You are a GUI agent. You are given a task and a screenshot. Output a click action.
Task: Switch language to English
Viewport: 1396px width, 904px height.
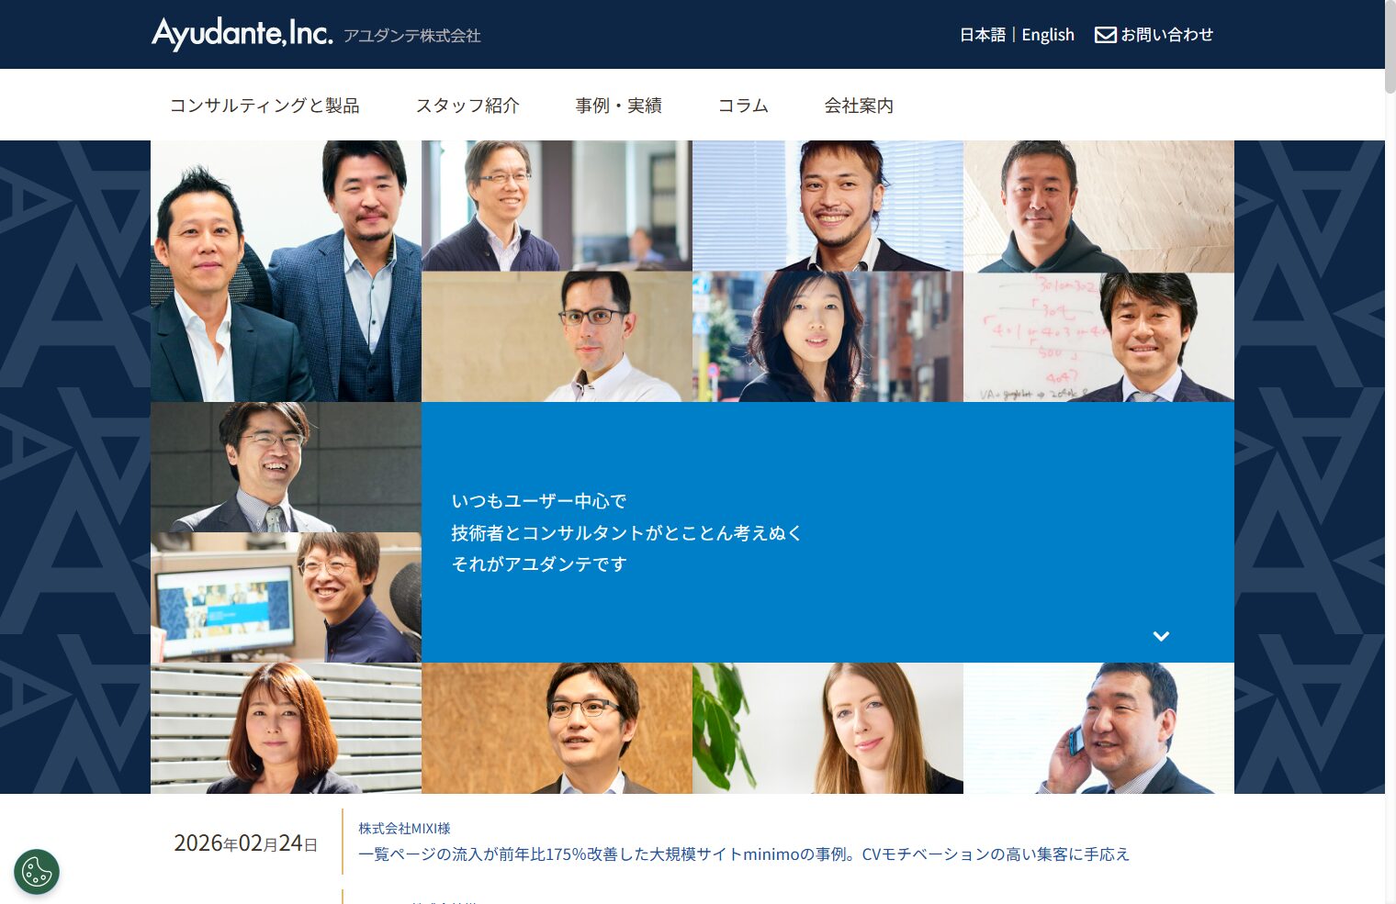[x=1048, y=35]
